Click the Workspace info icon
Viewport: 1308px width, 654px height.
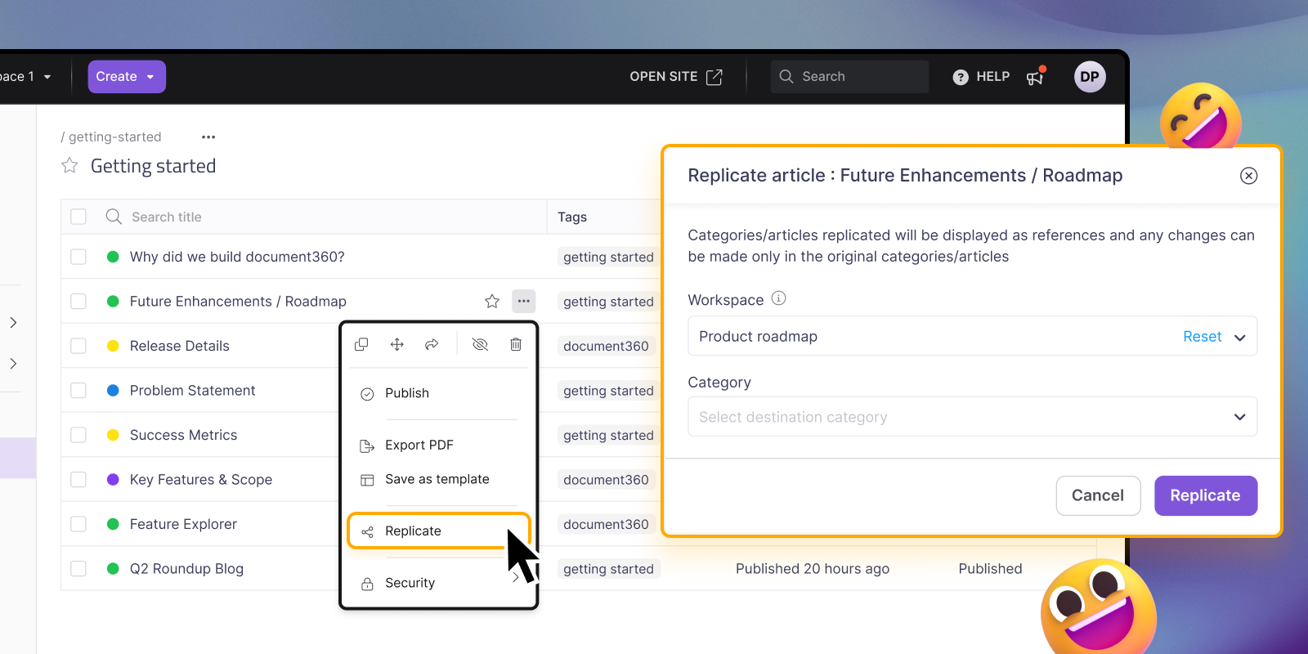click(779, 298)
